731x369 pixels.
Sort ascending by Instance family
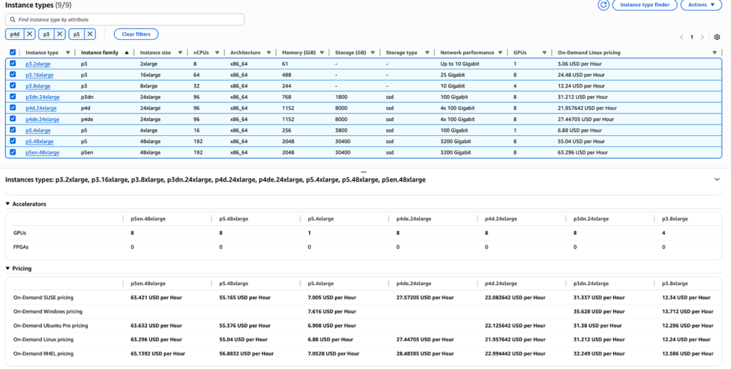[126, 53]
